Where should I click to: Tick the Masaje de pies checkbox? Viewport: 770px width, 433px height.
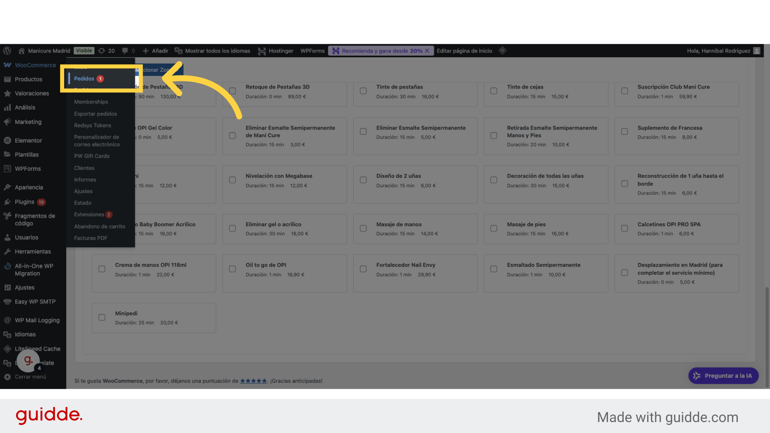coord(494,229)
